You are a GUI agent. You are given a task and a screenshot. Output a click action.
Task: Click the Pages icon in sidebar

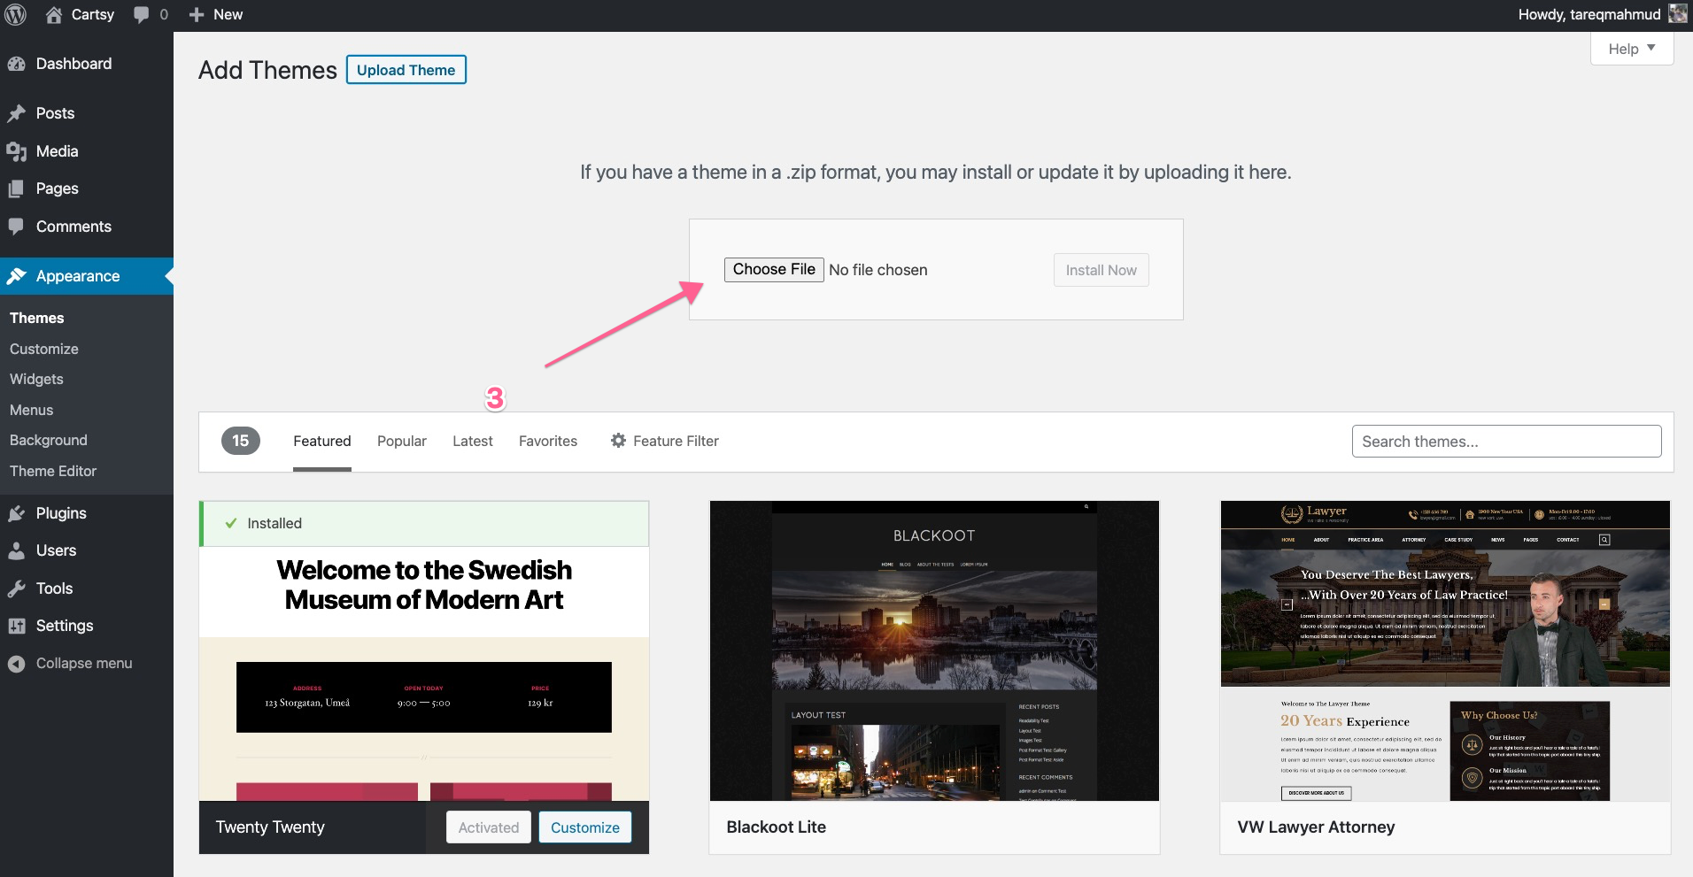point(17,188)
